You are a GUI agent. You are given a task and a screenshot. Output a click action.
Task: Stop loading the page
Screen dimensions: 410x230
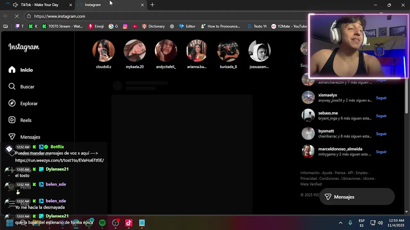[x=17, y=16]
